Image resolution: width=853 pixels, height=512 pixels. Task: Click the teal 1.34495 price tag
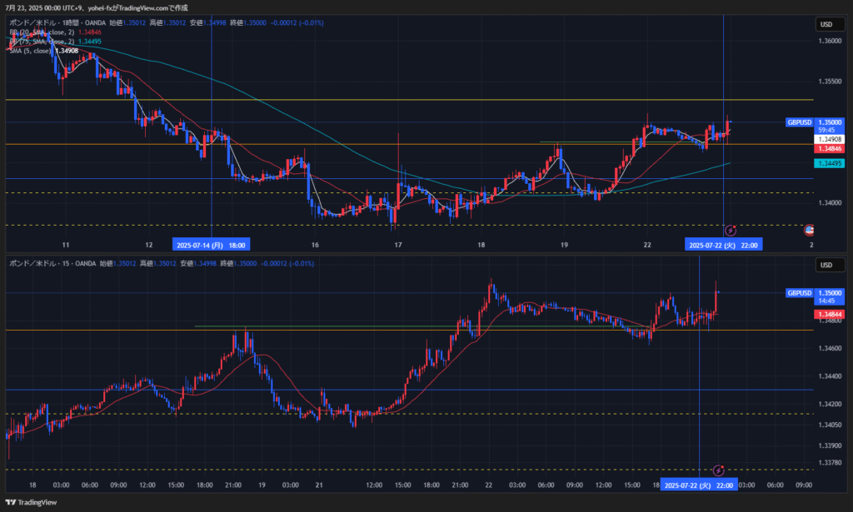[x=831, y=163]
